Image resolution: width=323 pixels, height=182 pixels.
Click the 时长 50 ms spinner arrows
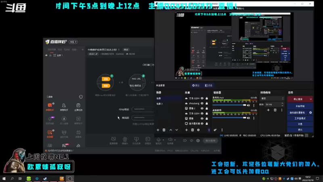click(x=282, y=104)
